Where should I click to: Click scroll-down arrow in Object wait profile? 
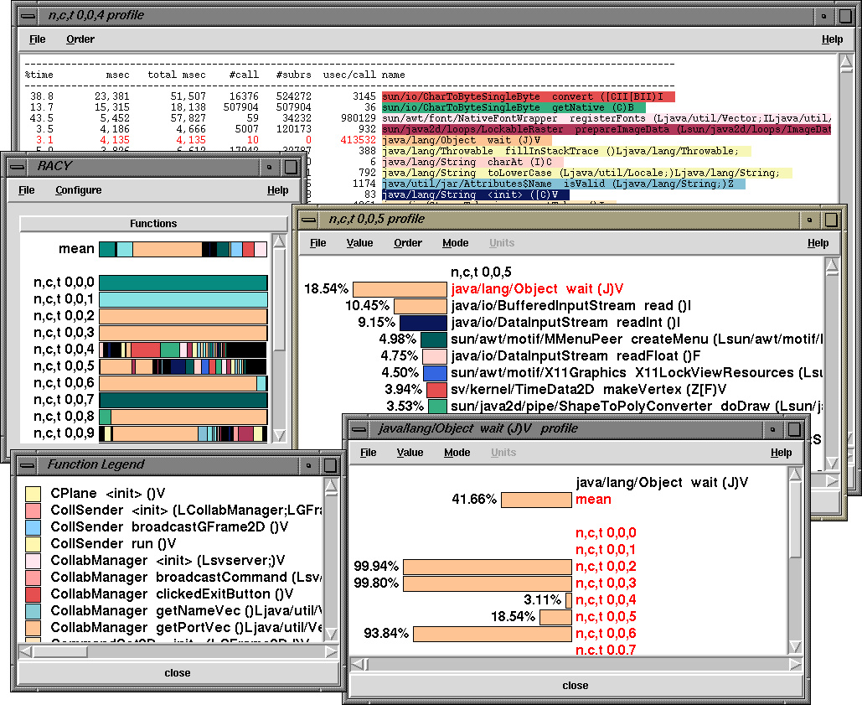coord(795,646)
